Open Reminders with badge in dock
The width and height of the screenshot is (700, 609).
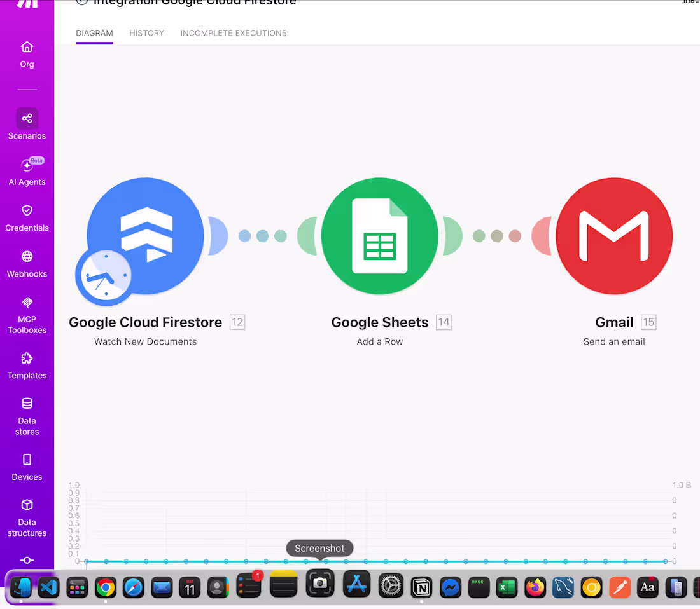point(248,585)
